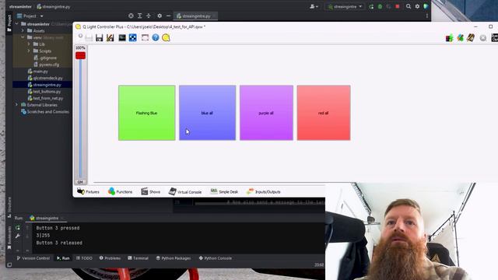
Task: Open the blue Help icon in QLC+
Action: point(156,38)
